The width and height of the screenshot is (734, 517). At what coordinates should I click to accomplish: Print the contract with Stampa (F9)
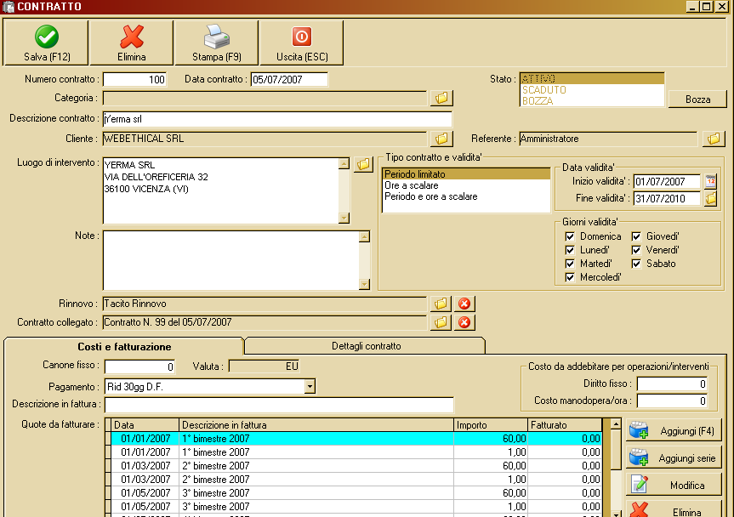coord(217,43)
